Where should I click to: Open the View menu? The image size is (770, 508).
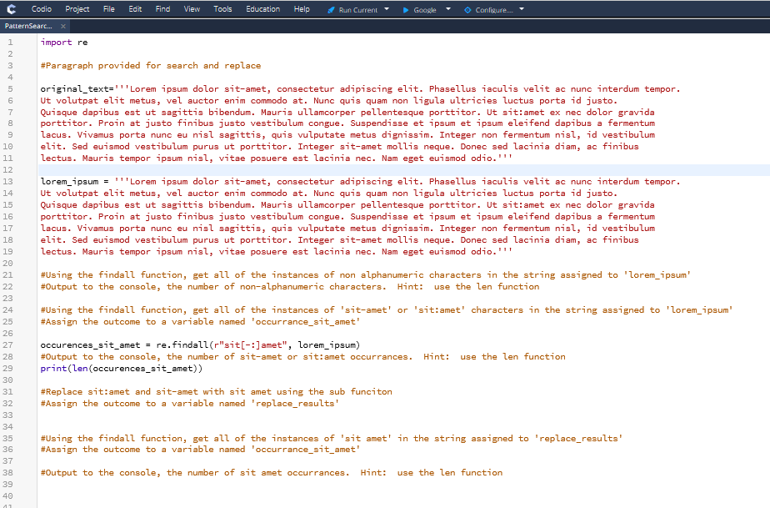coord(192,9)
